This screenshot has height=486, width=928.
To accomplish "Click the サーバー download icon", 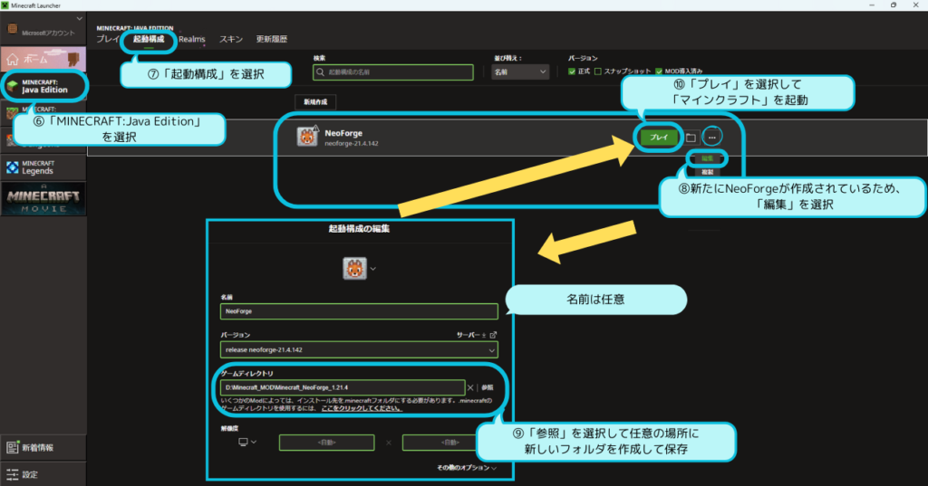I will pyautogui.click(x=484, y=335).
